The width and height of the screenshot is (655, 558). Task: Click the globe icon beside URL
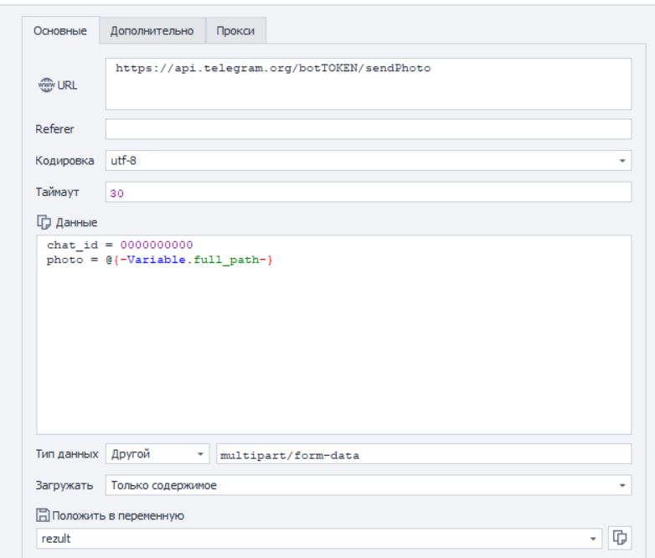[x=45, y=85]
